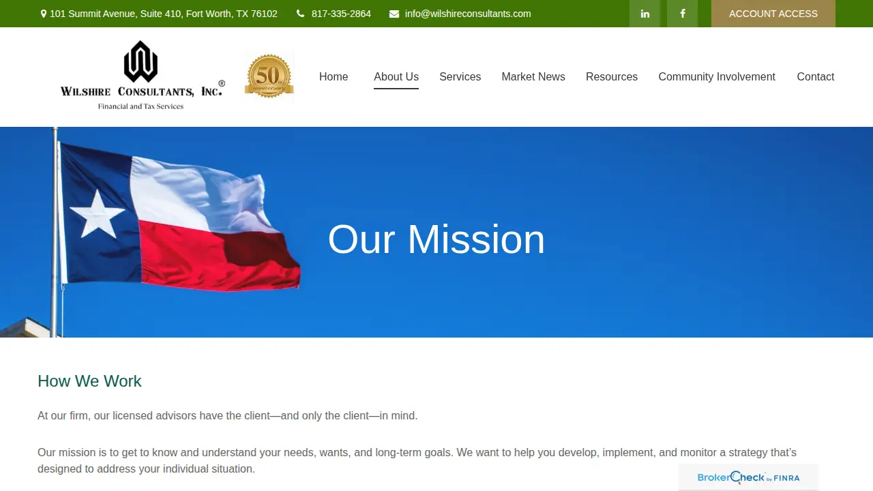
Task: Open the ACCOUNT ACCESS button
Action: click(773, 14)
